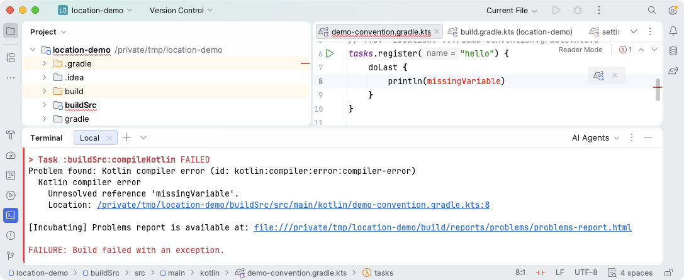Click the Run button in toolbar

coord(556,11)
